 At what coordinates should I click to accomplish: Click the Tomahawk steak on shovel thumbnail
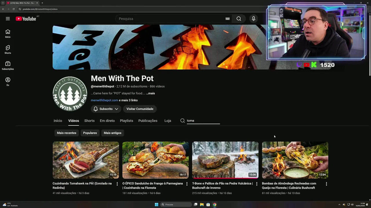86,160
